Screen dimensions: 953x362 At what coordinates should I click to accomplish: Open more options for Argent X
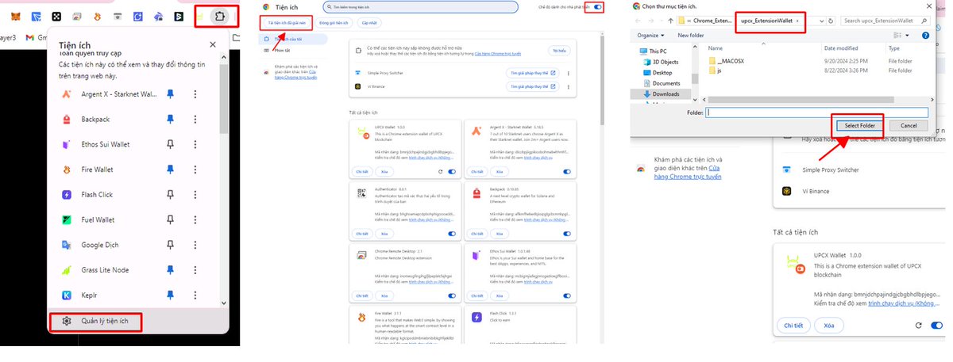click(196, 94)
